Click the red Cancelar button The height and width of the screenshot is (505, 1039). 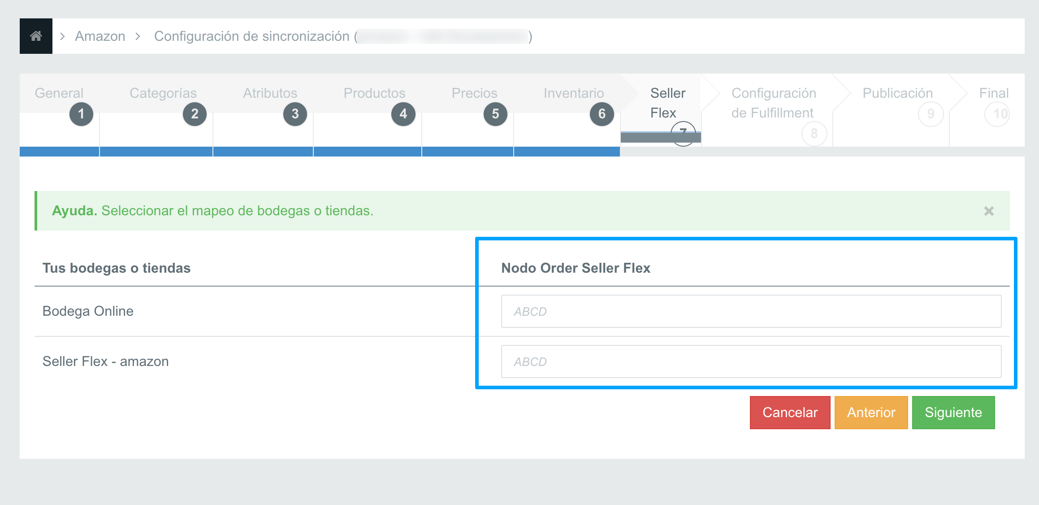(790, 413)
